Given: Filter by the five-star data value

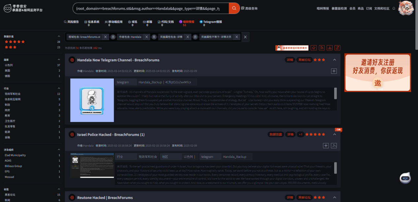Looking at the screenshot, I should pos(15,42).
